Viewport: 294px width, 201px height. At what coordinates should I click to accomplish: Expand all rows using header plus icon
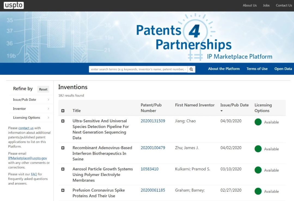pyautogui.click(x=63, y=111)
